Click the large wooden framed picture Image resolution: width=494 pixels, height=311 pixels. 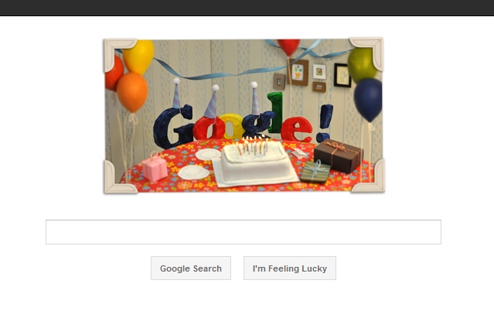coord(298,72)
